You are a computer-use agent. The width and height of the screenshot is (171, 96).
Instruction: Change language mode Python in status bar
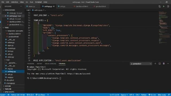click(x=144, y=95)
